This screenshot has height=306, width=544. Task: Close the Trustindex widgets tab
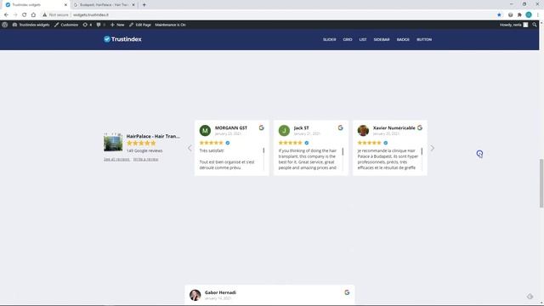point(65,5)
